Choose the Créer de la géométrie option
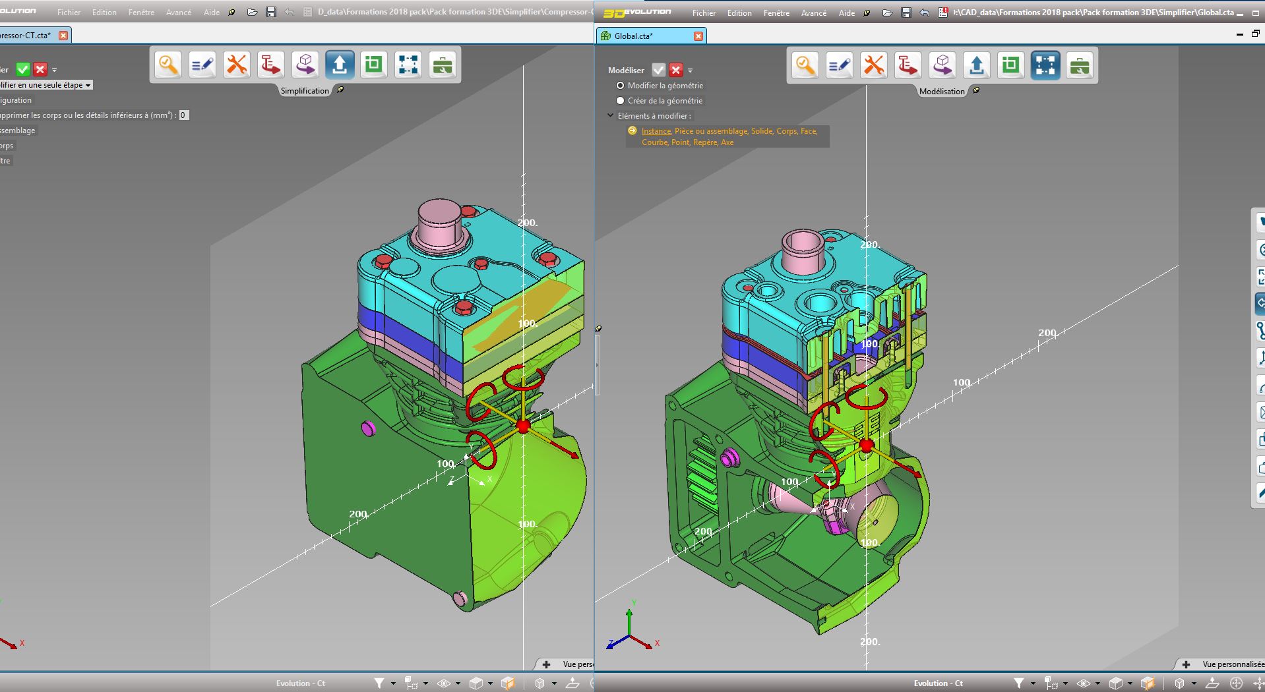The height and width of the screenshot is (692, 1265). coord(621,100)
